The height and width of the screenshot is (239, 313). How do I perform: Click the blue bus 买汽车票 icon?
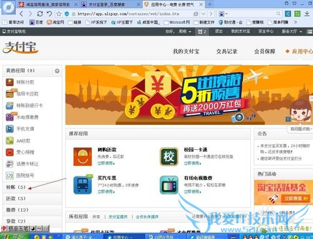pos(83,185)
